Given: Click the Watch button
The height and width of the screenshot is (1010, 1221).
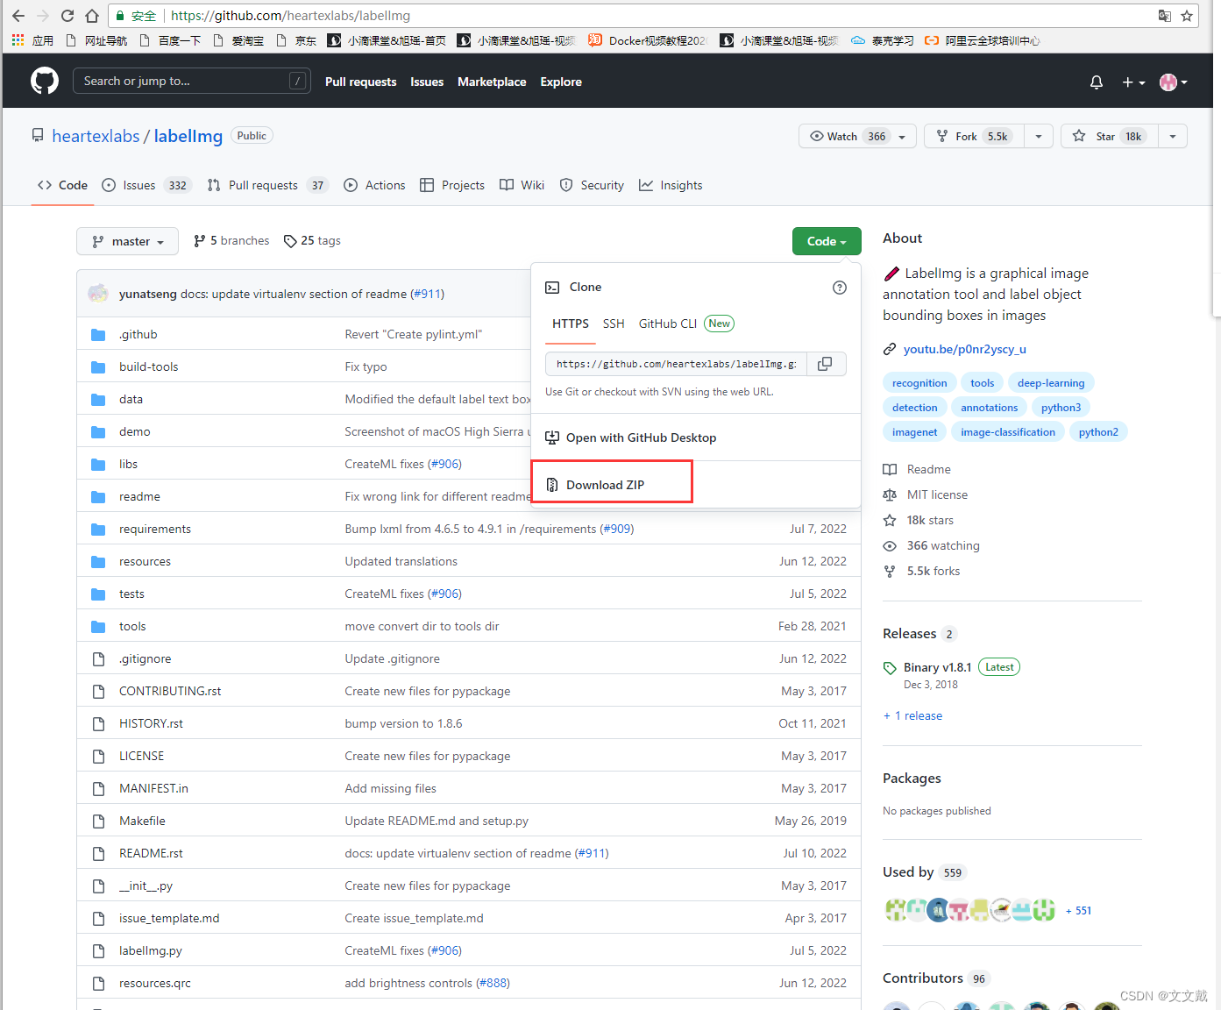Looking at the screenshot, I should click(x=857, y=136).
